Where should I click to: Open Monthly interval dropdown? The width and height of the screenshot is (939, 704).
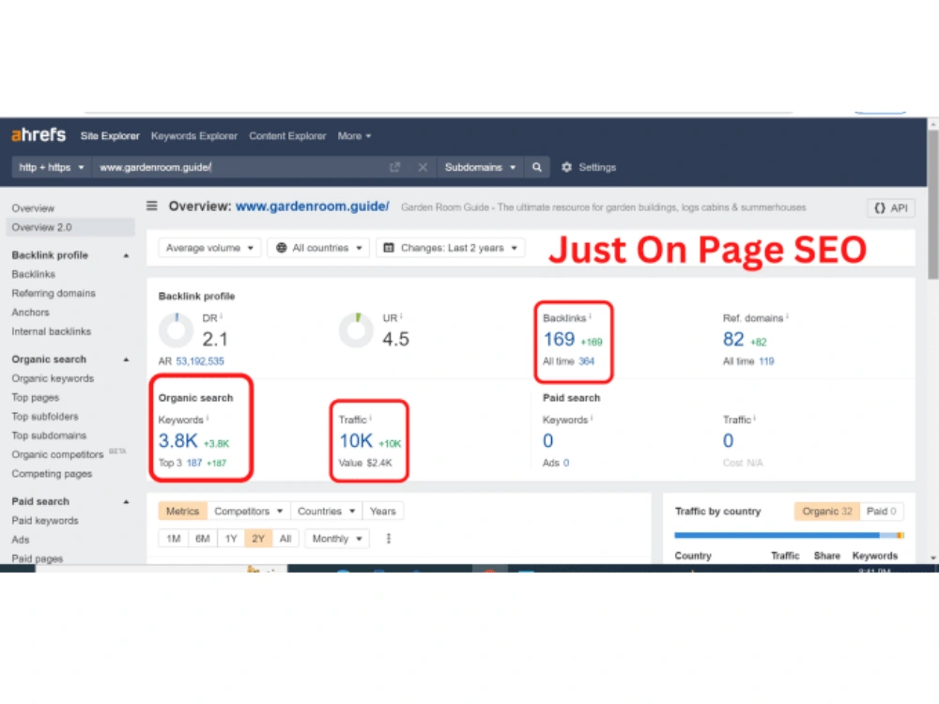click(x=336, y=539)
